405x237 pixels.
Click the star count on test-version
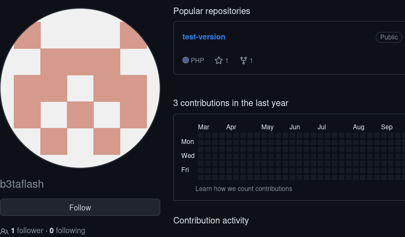227,61
